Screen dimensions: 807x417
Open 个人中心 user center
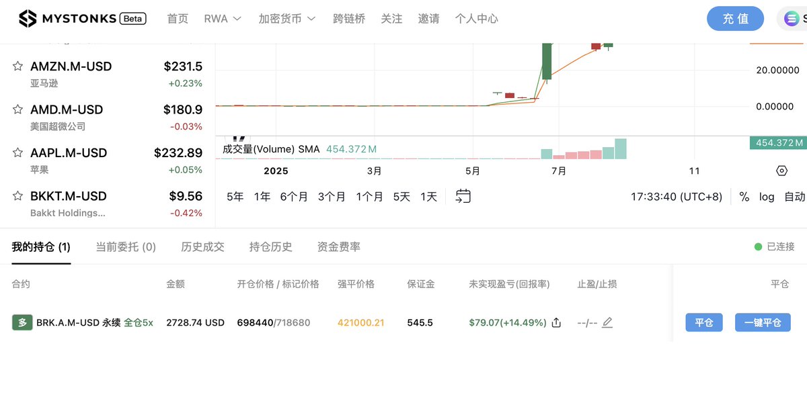coord(477,19)
